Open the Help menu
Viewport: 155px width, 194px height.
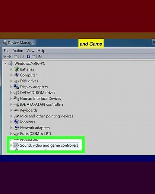click(41, 51)
